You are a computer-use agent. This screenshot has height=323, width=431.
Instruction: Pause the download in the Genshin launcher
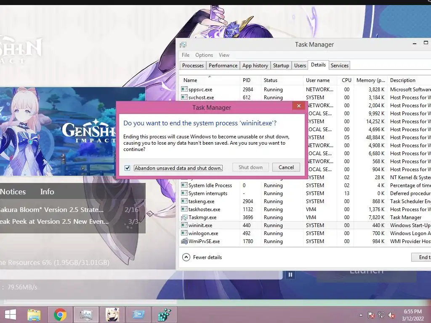tap(290, 275)
